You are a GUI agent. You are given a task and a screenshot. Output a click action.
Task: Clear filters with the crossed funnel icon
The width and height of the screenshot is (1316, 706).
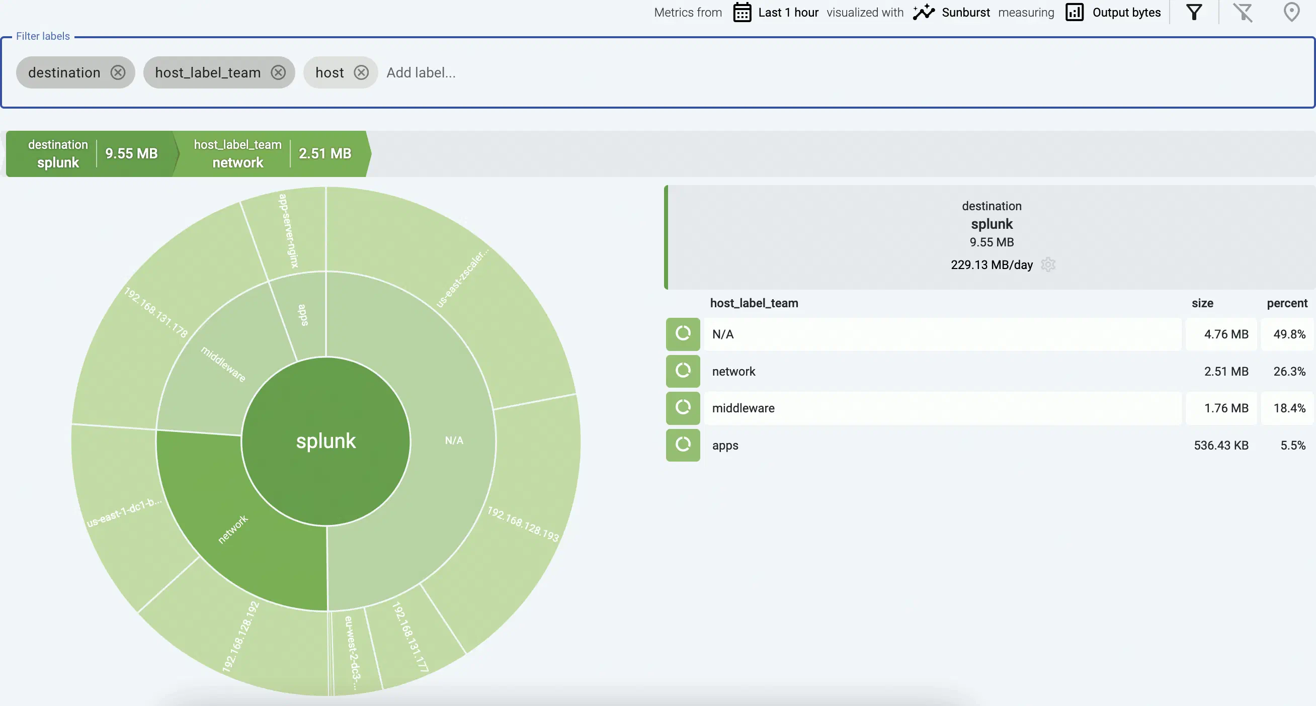tap(1243, 12)
